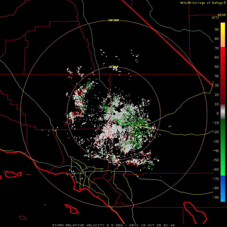Click the 0 value on velocity scale

[x=218, y=113]
